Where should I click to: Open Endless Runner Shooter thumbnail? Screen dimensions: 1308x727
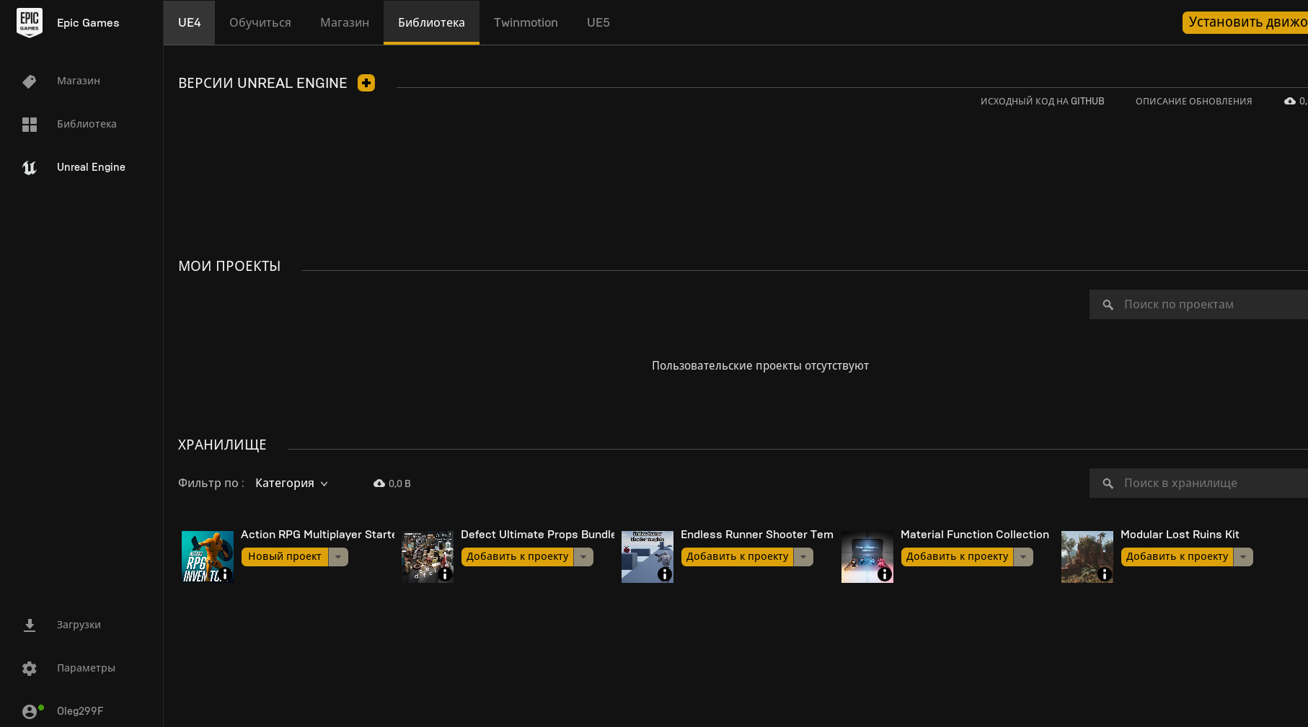(x=648, y=557)
